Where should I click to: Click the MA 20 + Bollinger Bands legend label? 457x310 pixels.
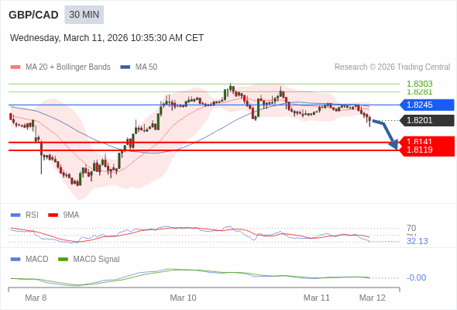[68, 67]
